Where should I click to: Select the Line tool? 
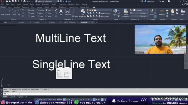coord(3,12)
